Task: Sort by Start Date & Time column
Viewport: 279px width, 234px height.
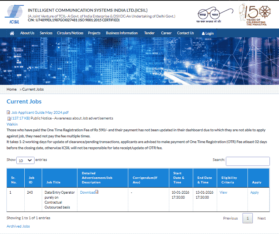Action: [181, 178]
